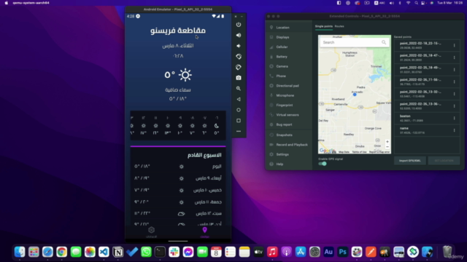Zoom out the map with minus button
This screenshot has width=467, height=262.
click(387, 147)
